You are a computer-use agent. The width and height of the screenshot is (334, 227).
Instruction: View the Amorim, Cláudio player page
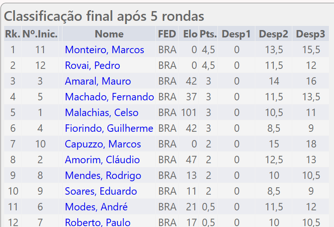point(102,160)
